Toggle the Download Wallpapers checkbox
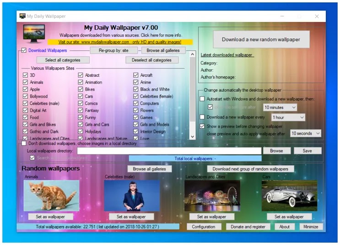 [24, 50]
